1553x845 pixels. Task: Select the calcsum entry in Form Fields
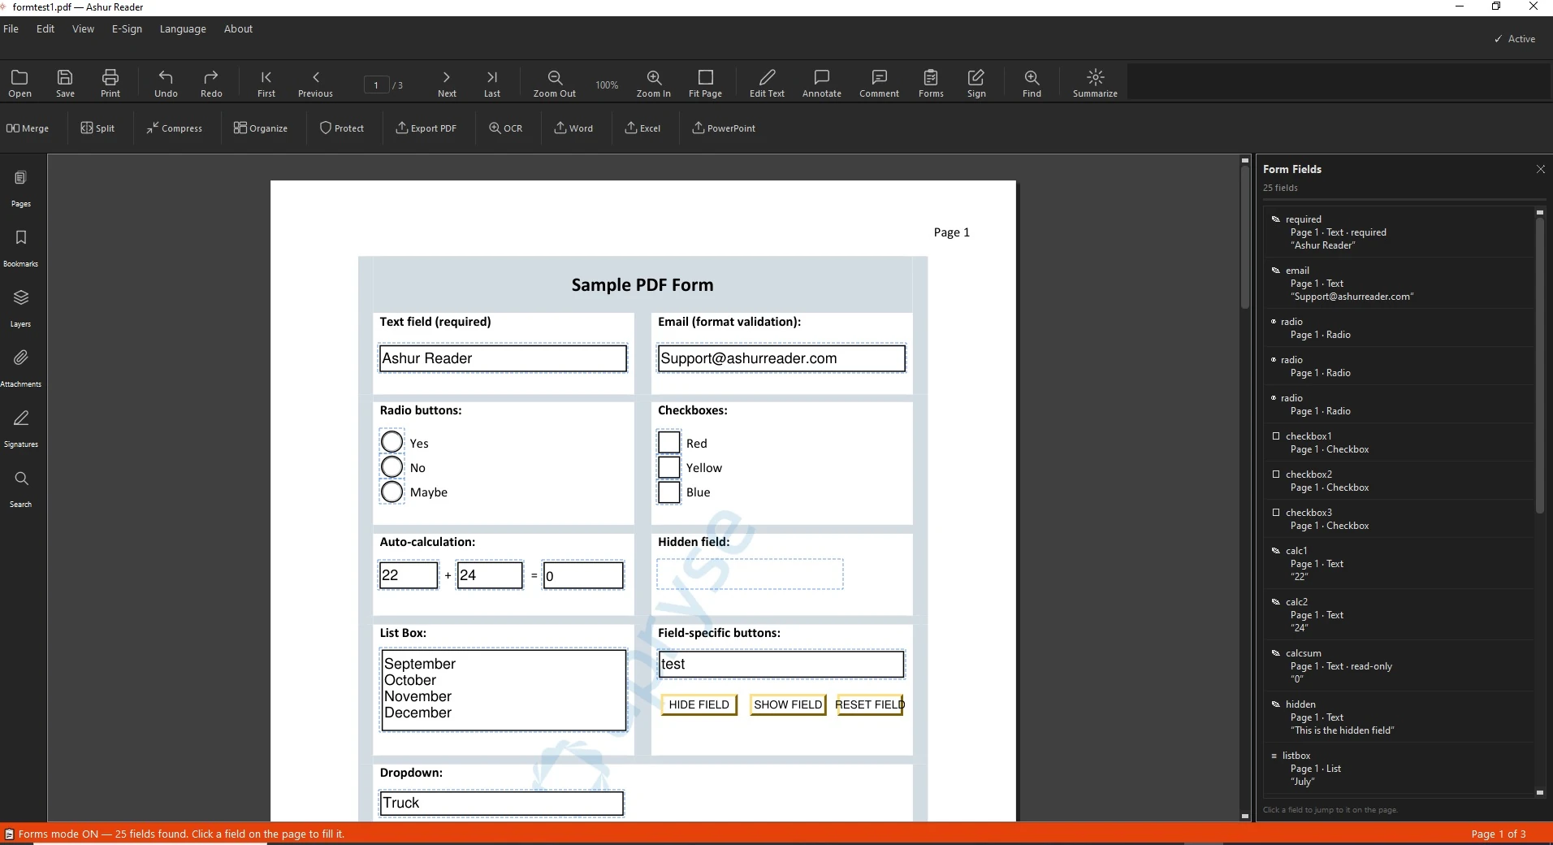point(1399,665)
